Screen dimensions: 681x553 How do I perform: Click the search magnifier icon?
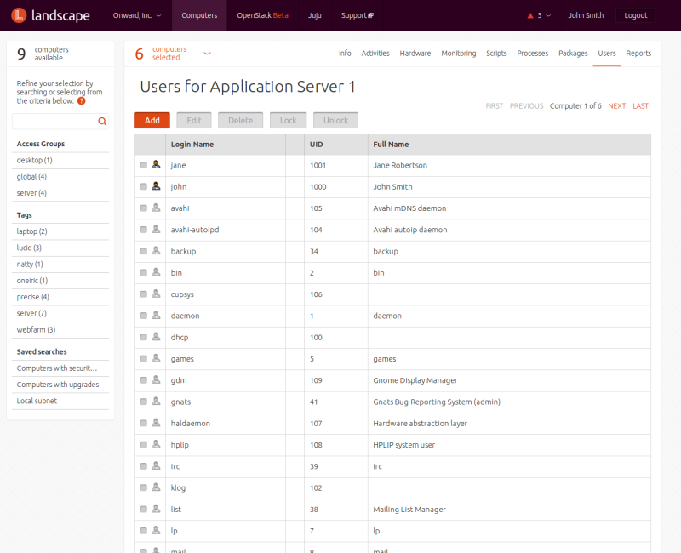(x=102, y=122)
